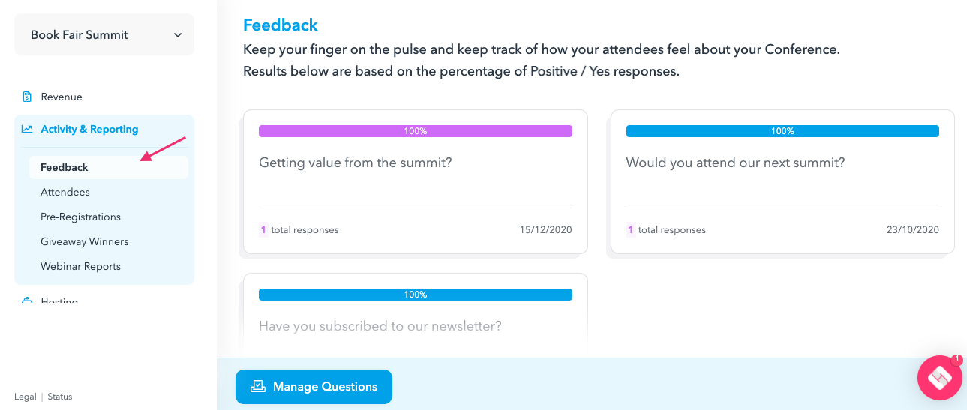Open the Status link
967x410 pixels.
point(60,397)
